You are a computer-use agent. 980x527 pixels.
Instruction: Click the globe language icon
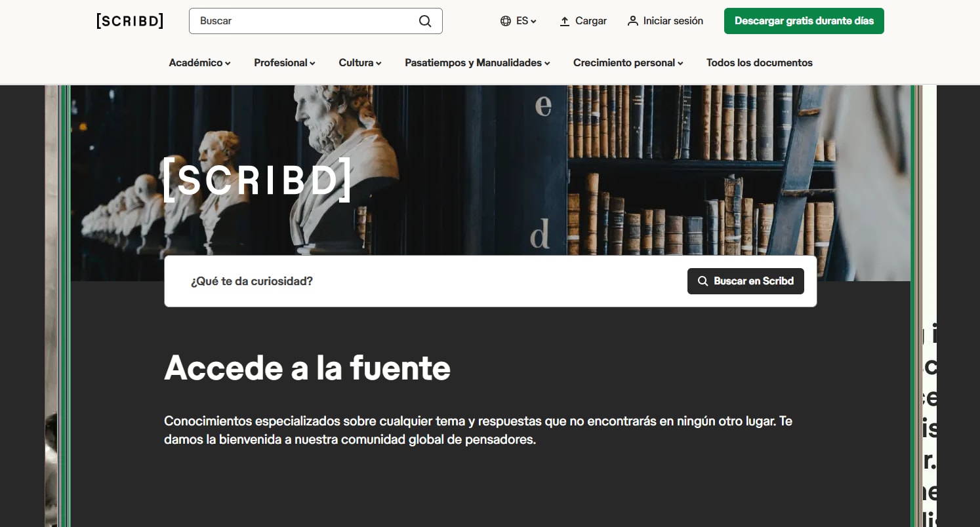point(506,21)
